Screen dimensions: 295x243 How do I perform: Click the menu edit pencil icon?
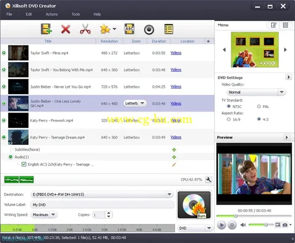pos(274,25)
